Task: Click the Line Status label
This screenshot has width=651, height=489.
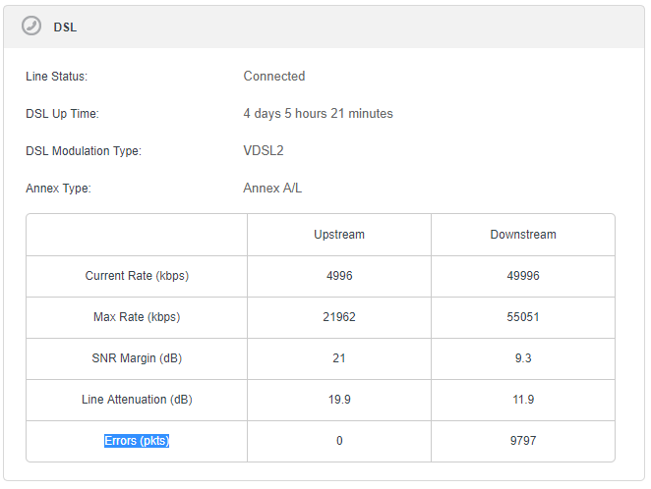Action: click(57, 77)
